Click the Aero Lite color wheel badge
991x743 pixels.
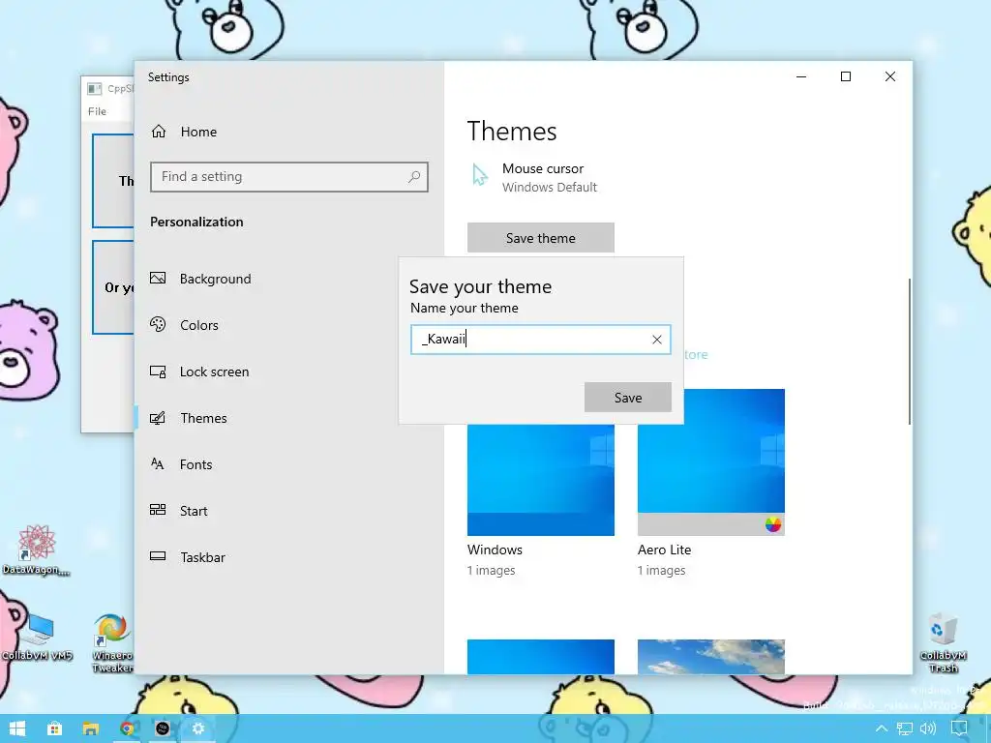772,524
